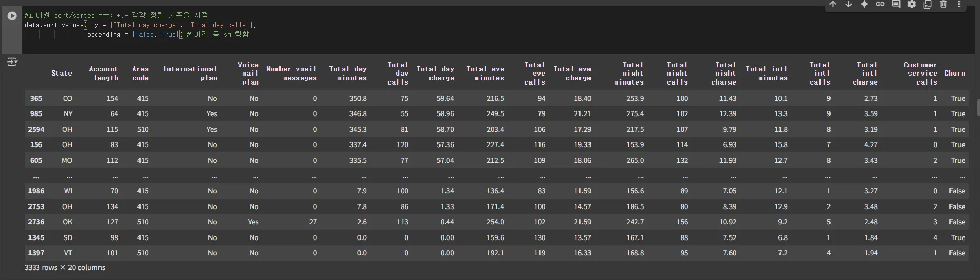This screenshot has width=980, height=280.
Task: Select row index 365
Action: point(36,98)
